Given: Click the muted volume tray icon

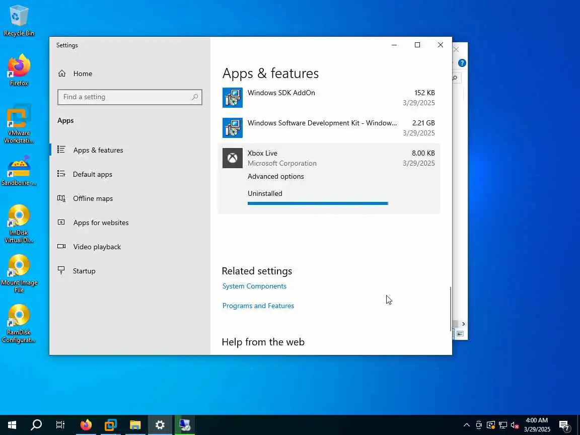Looking at the screenshot, I should 515,425.
